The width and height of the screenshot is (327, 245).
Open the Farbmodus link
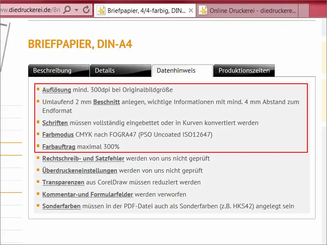pyautogui.click(x=58, y=135)
